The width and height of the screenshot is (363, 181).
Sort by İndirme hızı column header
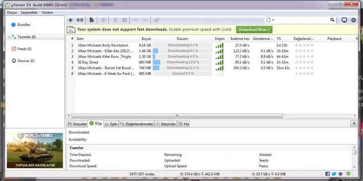(x=240, y=39)
